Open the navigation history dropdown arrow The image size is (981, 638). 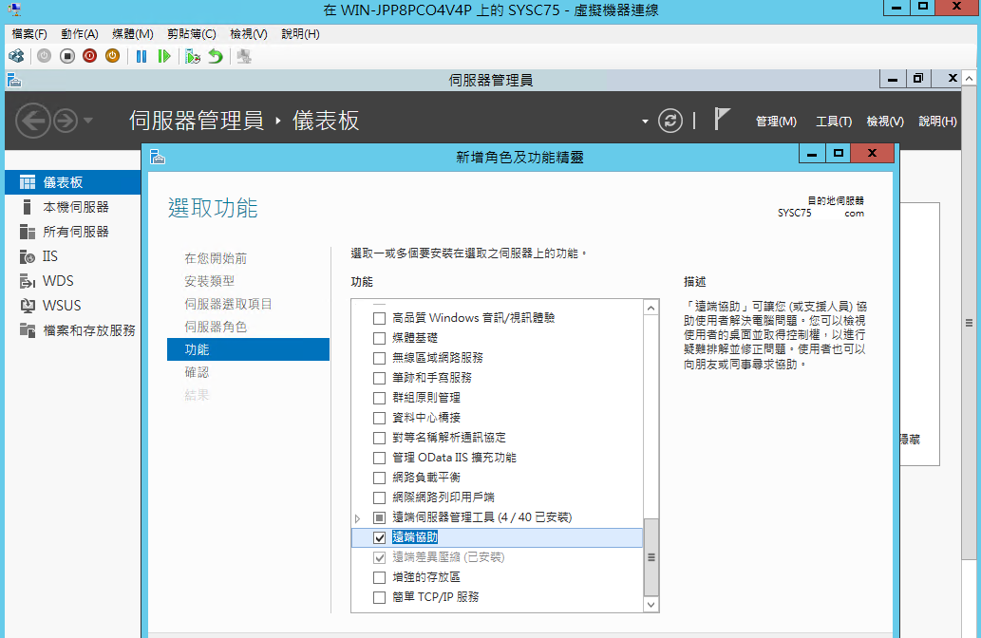(x=88, y=120)
